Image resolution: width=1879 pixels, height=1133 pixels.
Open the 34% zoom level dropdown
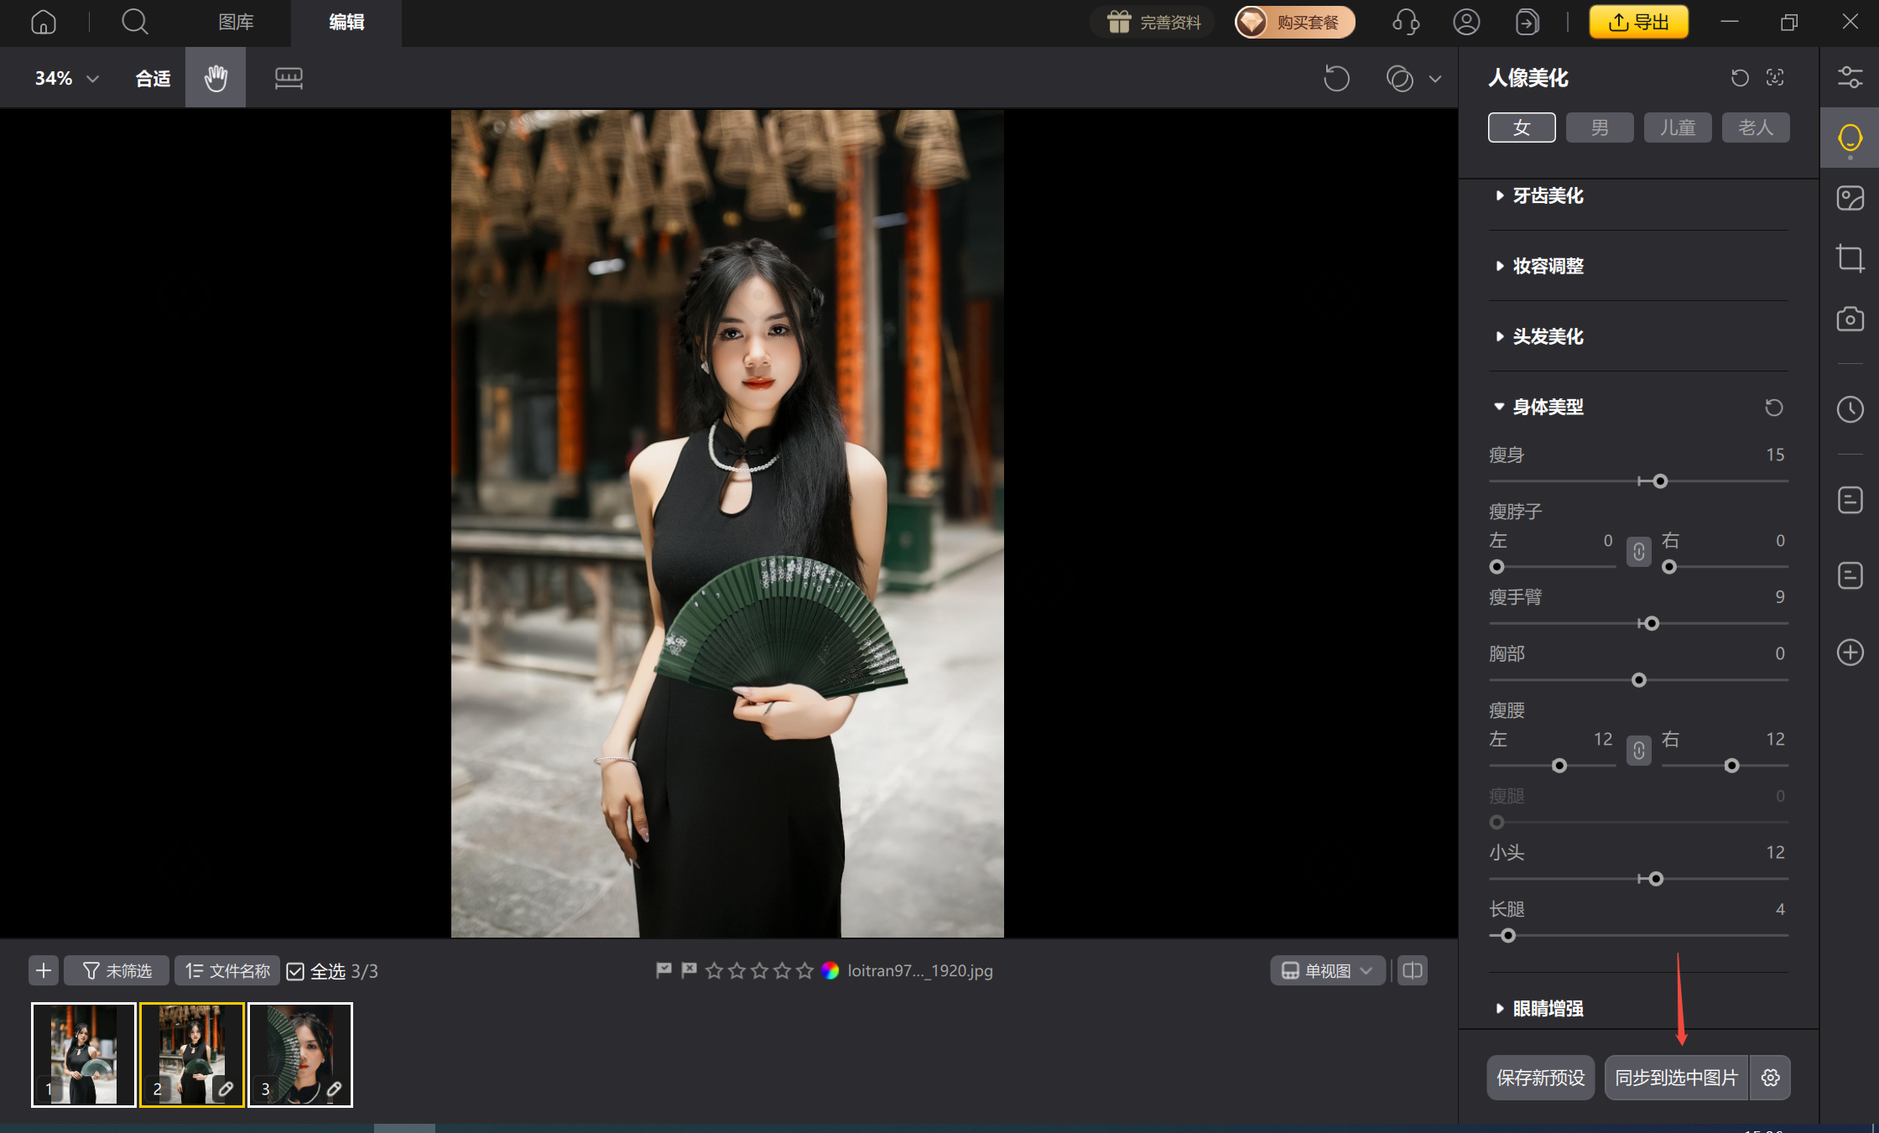tap(67, 78)
